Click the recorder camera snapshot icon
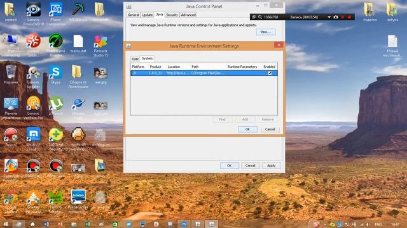407x228 pixels. [x=336, y=17]
